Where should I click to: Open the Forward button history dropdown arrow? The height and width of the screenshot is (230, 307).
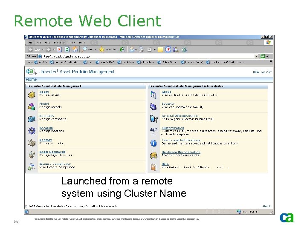[x=54, y=49]
